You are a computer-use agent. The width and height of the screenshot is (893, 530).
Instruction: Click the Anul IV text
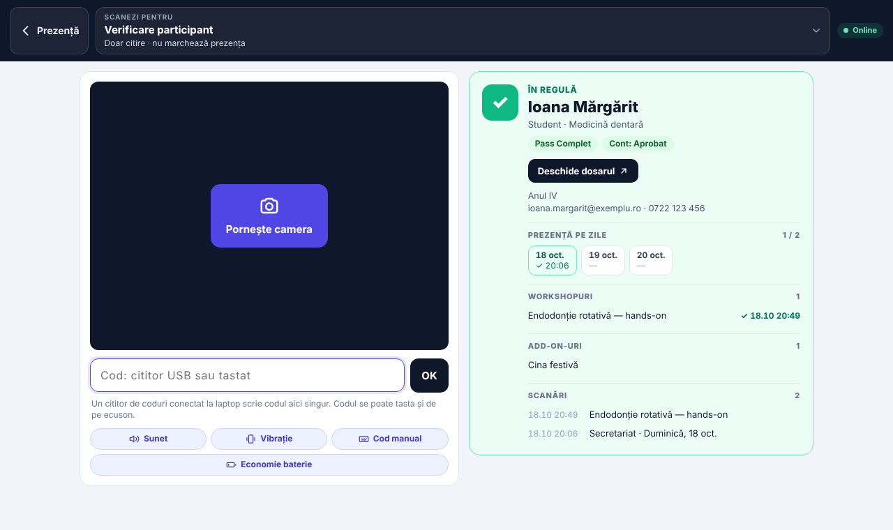pos(543,195)
